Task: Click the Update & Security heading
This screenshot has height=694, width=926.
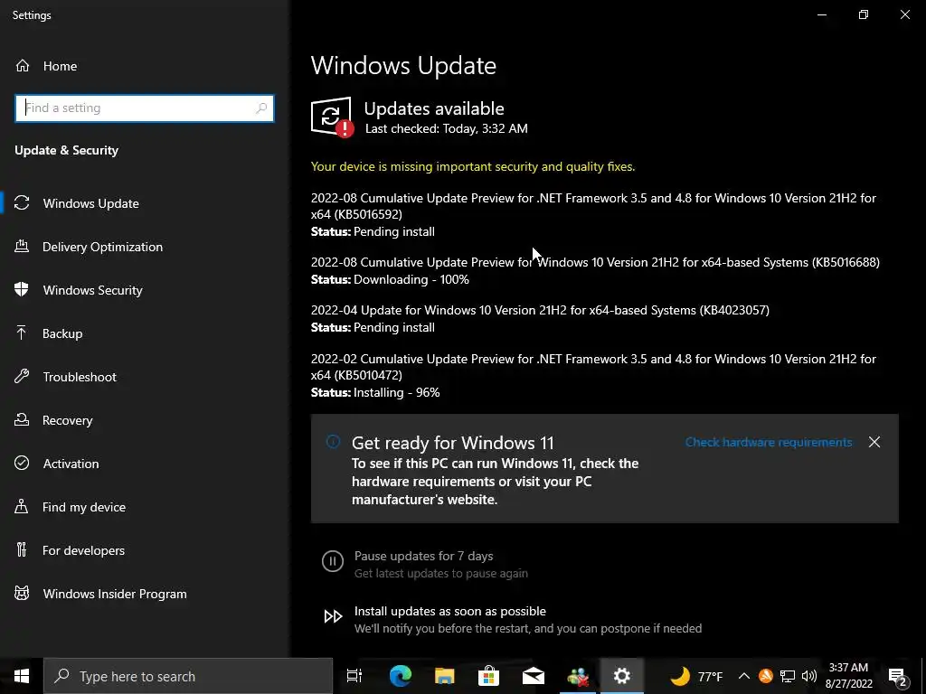Action: point(67,151)
